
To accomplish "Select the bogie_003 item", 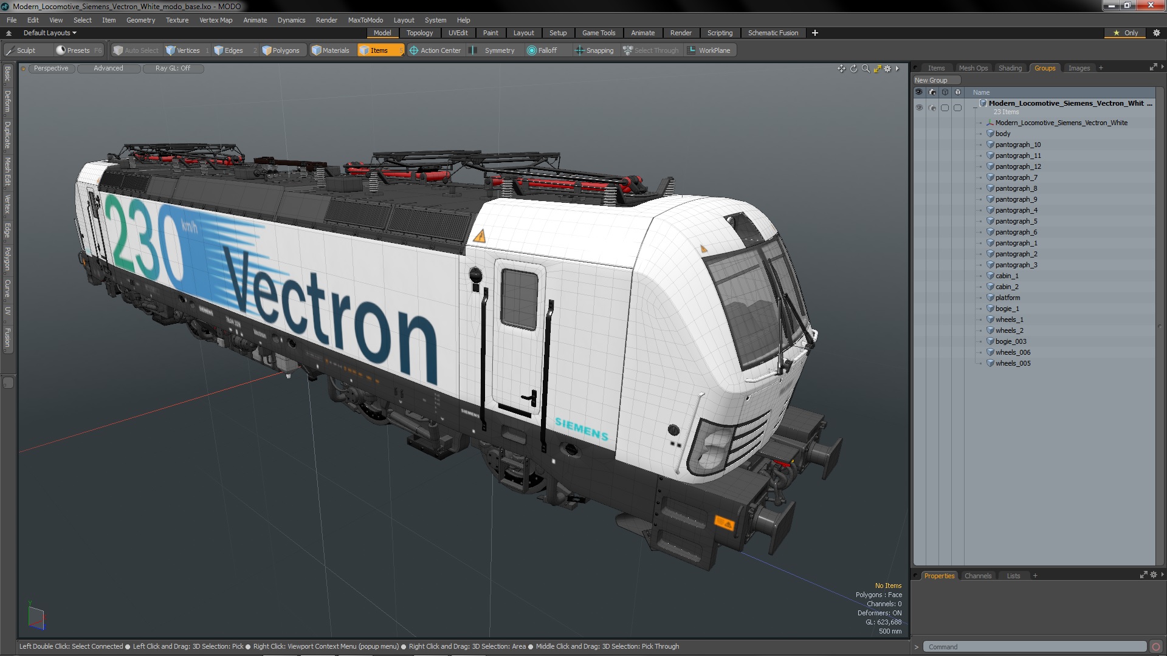I will (1011, 341).
